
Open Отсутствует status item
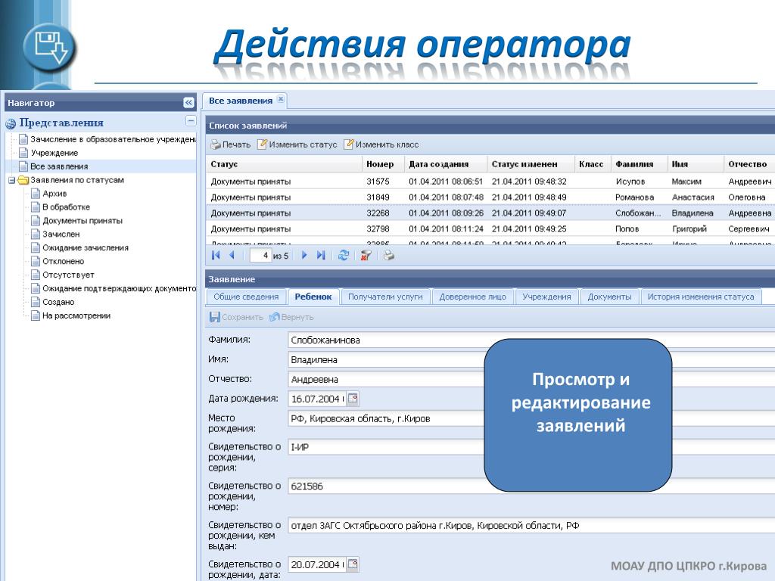[62, 275]
